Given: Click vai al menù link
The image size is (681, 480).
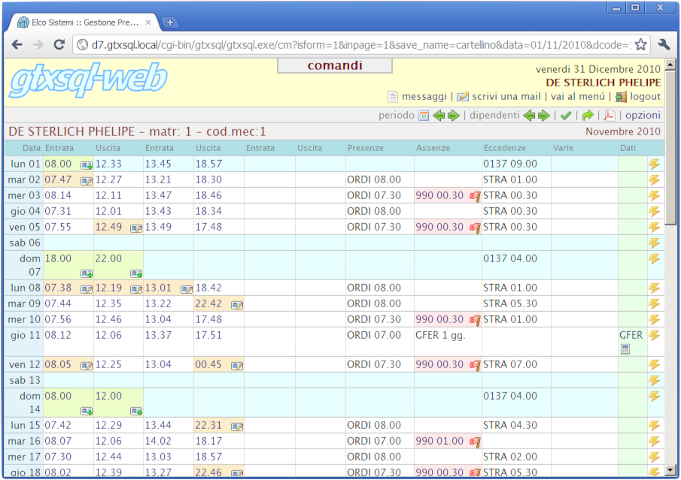Looking at the screenshot, I should pos(578,96).
